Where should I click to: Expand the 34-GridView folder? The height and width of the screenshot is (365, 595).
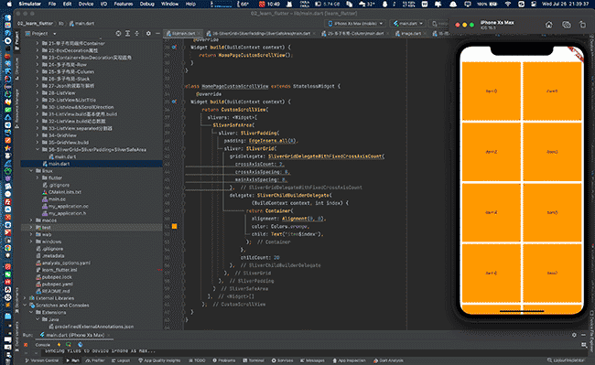38,135
